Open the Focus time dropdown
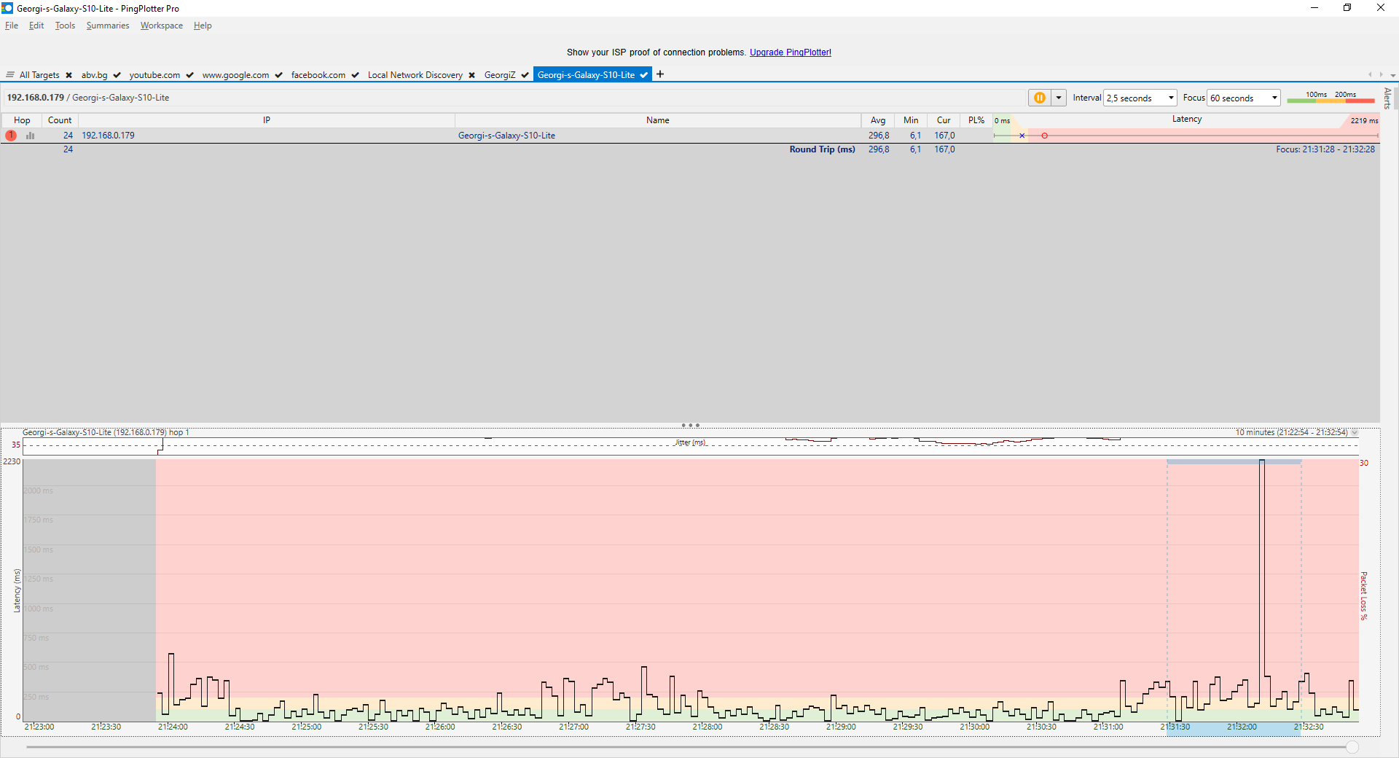 [1243, 98]
